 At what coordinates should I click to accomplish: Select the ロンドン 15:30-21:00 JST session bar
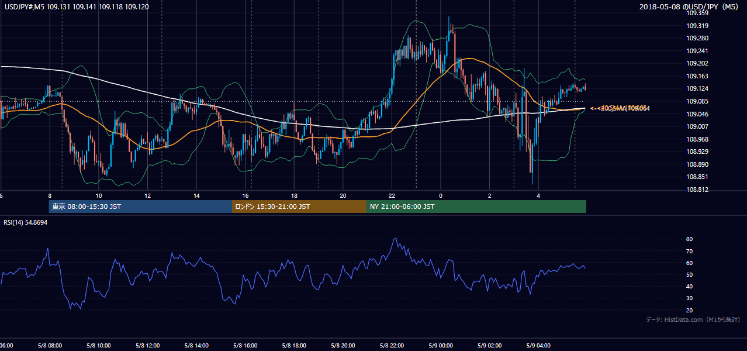[x=299, y=207]
